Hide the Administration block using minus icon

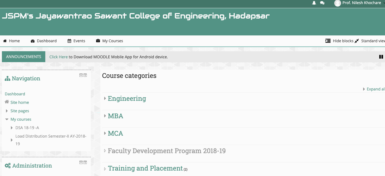81,162
